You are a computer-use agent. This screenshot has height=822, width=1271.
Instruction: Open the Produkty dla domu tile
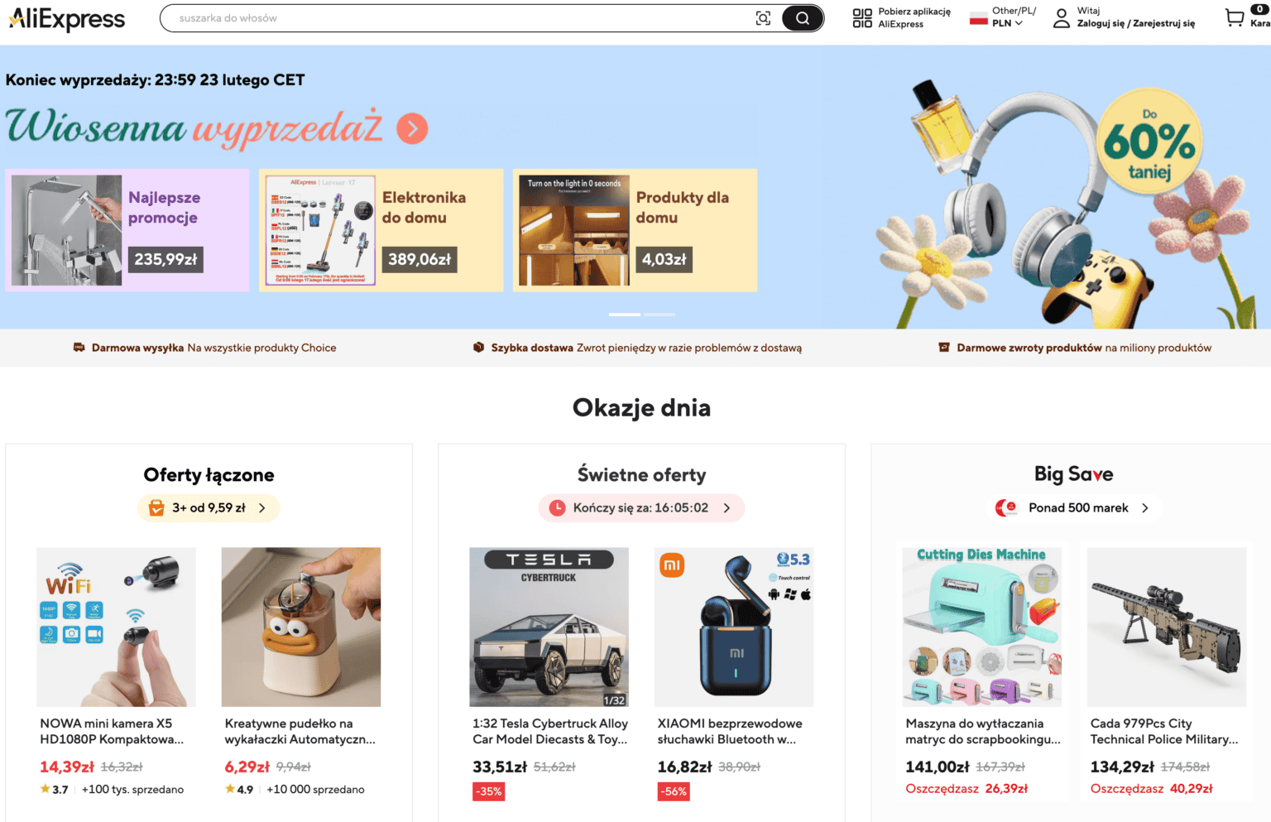tap(635, 230)
